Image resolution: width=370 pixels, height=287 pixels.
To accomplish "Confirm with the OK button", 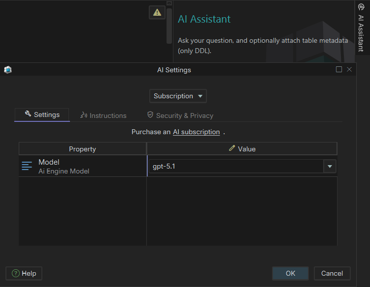I will [290, 273].
